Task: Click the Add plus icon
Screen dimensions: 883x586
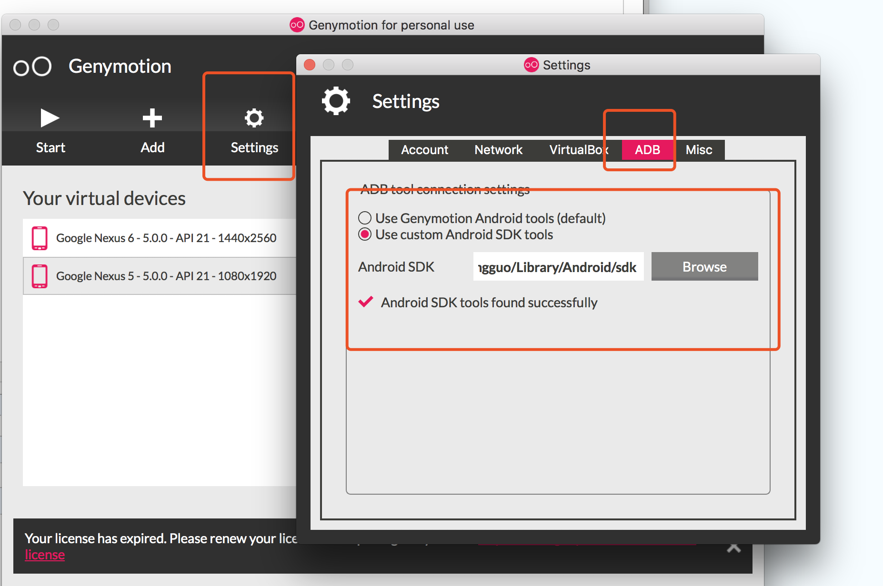Action: click(152, 118)
